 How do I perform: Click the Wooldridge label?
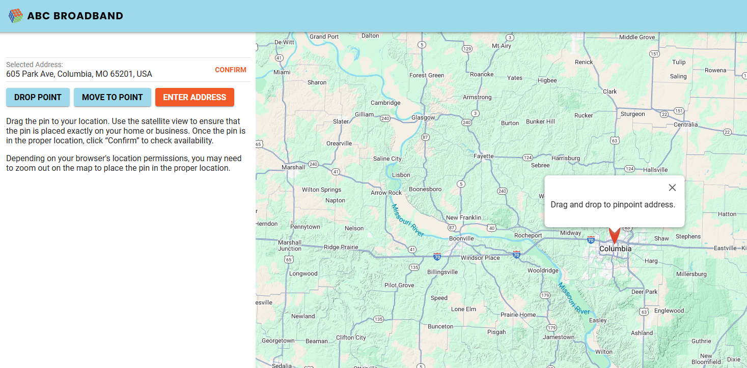[543, 270]
